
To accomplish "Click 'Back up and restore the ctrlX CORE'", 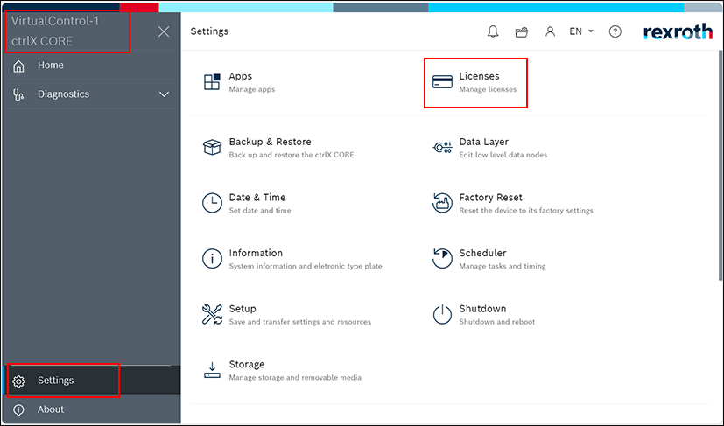I will pos(292,155).
